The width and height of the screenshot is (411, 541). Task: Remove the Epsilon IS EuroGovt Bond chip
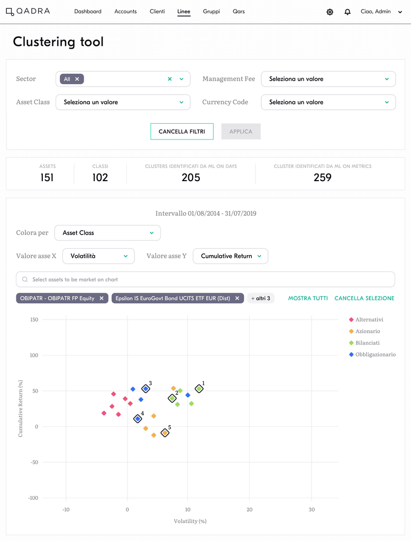tap(237, 299)
